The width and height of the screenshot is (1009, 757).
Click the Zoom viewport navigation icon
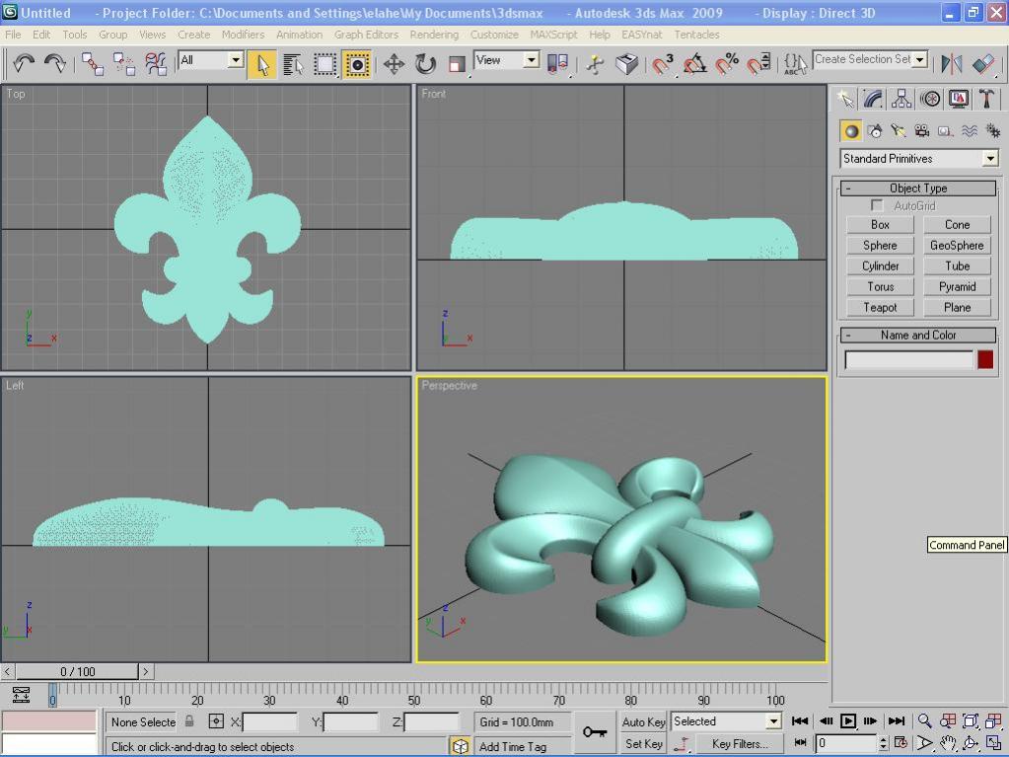pyautogui.click(x=925, y=721)
